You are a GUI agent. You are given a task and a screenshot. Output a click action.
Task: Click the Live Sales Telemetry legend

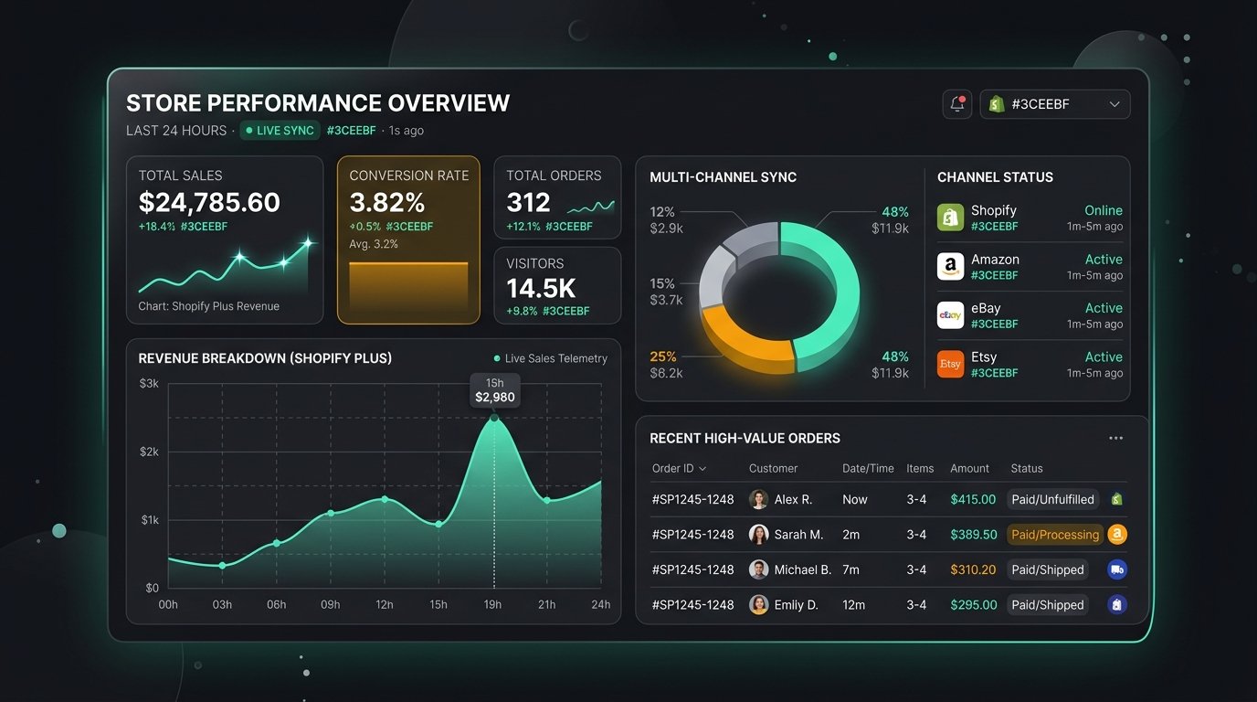(551, 358)
